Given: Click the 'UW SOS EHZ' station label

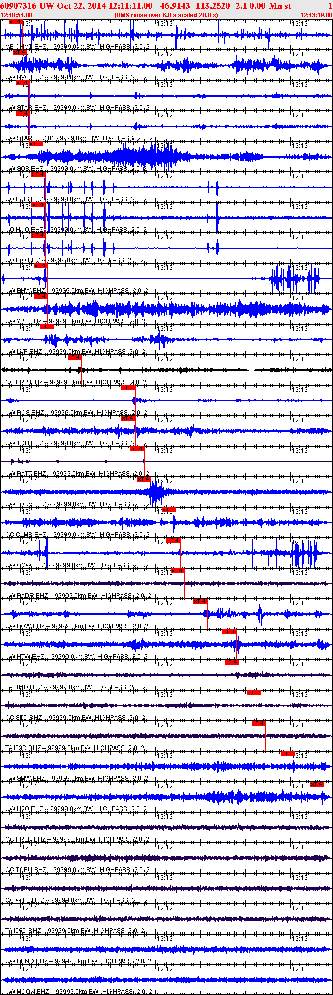Looking at the screenshot, I should coord(24,169).
